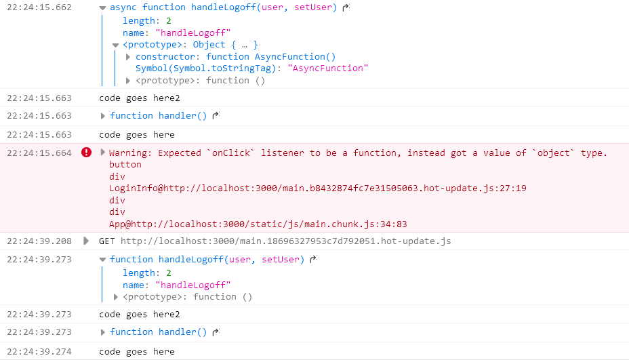
Task: Click the Warning: Expected `onClick` listener message
Action: 359,153
